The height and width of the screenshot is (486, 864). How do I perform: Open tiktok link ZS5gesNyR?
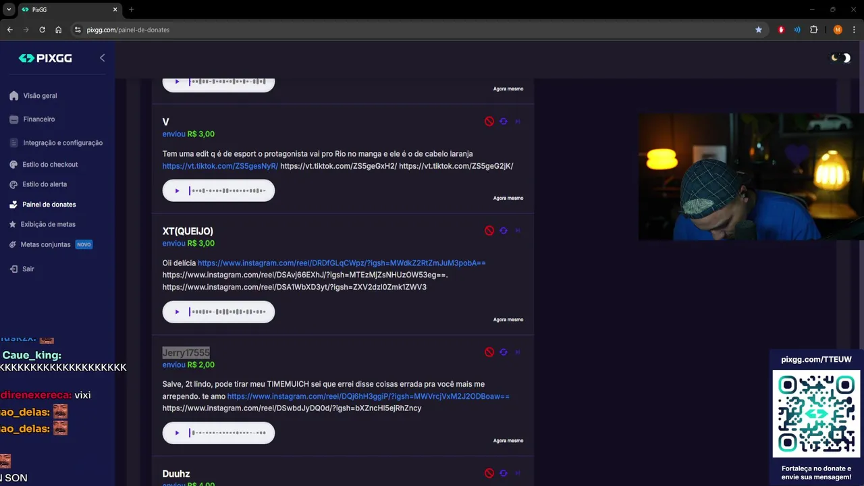coord(220,166)
